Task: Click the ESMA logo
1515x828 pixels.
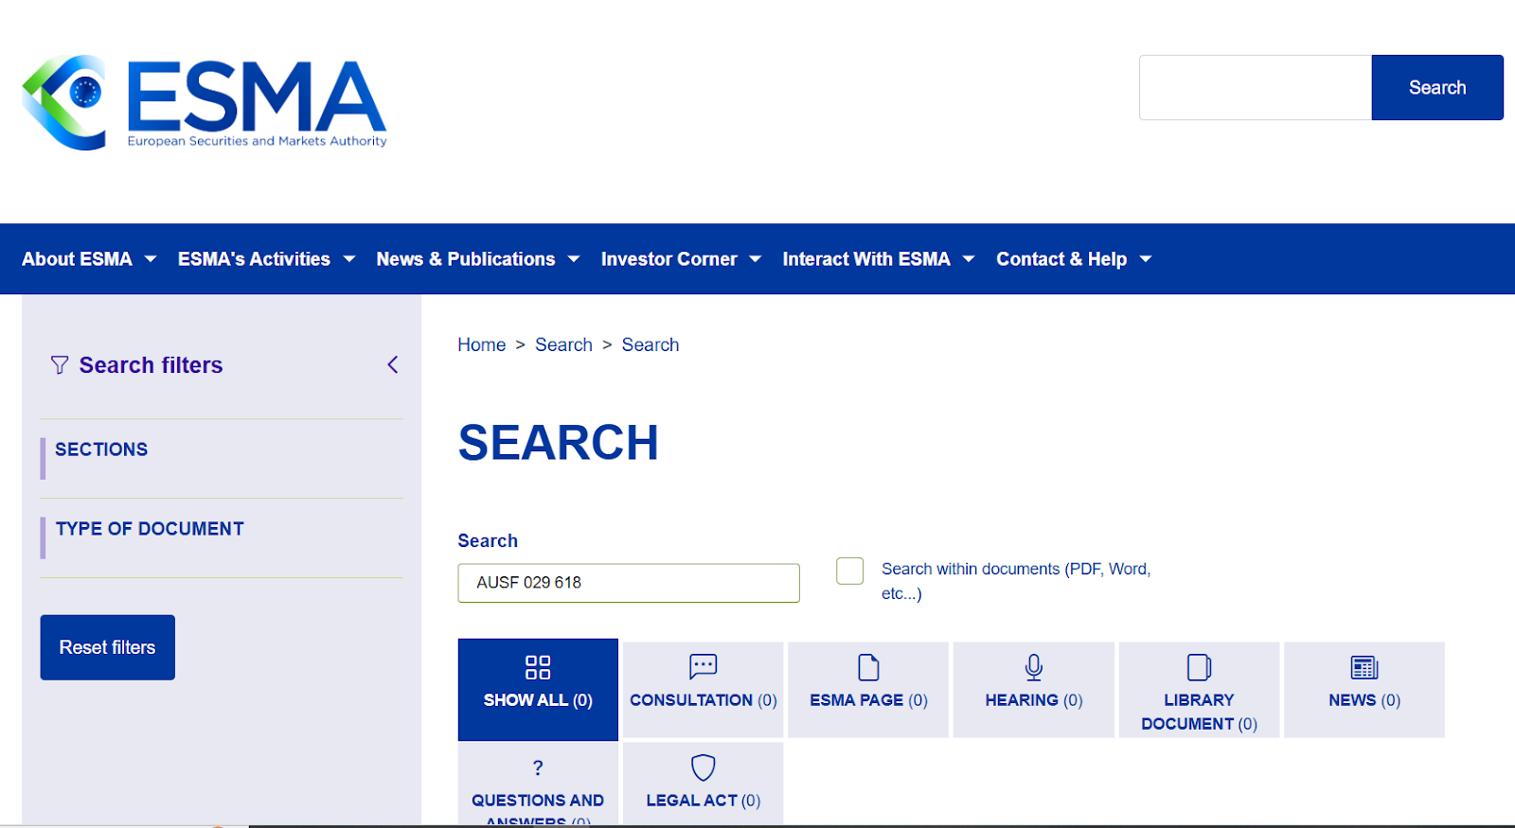Action: (x=205, y=102)
